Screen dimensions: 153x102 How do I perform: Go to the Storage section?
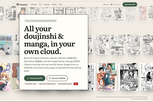[47, 4]
